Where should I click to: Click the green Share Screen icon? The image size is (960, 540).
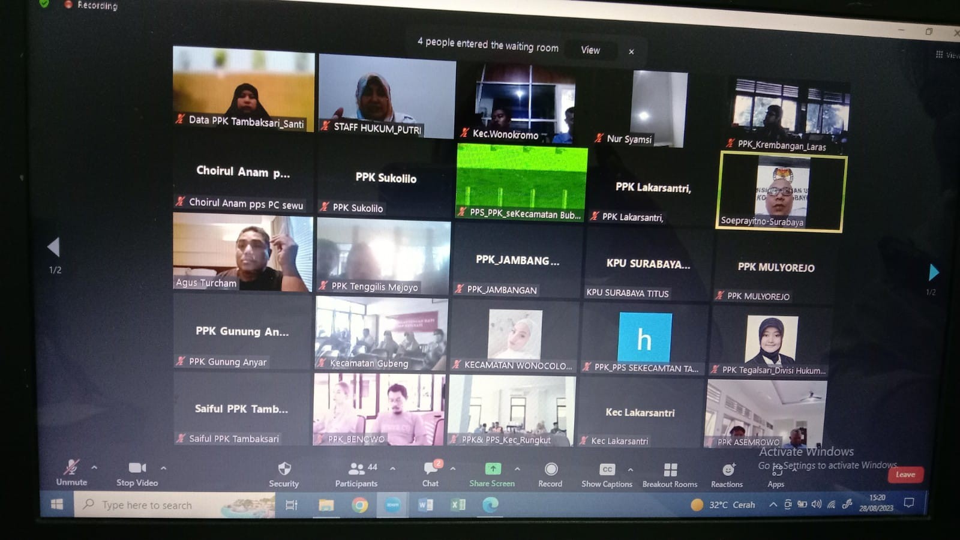[x=493, y=469]
